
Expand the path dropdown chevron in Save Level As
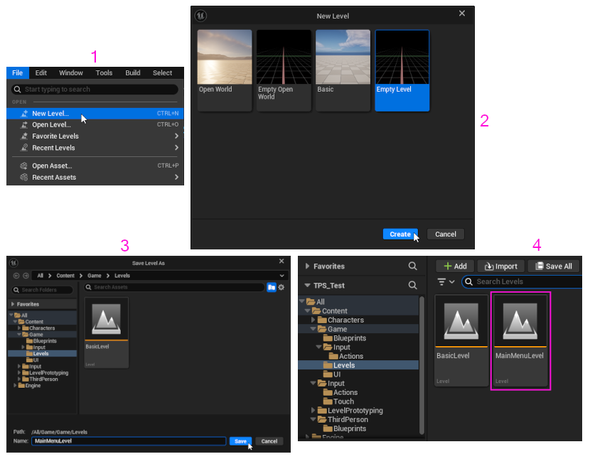[x=282, y=275]
